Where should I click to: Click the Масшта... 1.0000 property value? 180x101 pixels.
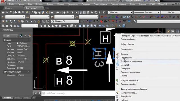tap(20, 52)
